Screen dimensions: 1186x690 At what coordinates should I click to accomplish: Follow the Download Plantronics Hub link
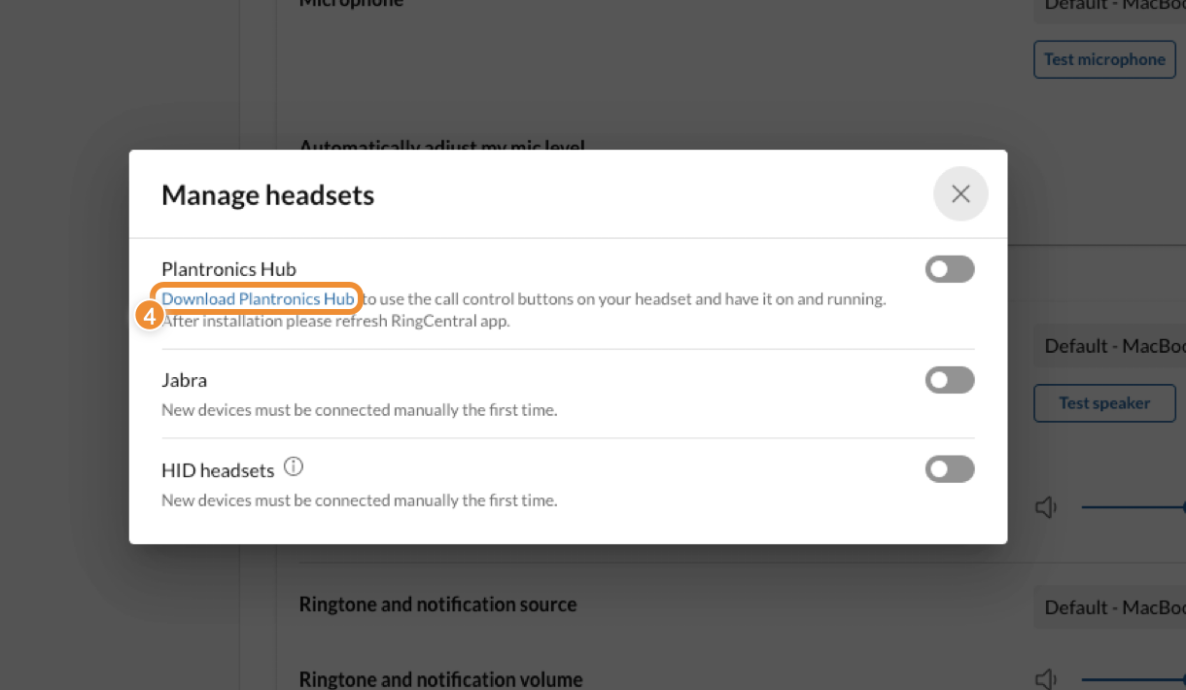click(258, 298)
